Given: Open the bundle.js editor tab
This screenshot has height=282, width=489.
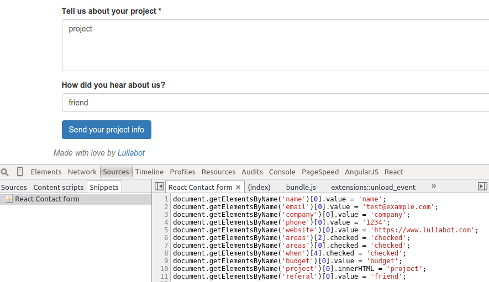Looking at the screenshot, I should point(301,187).
